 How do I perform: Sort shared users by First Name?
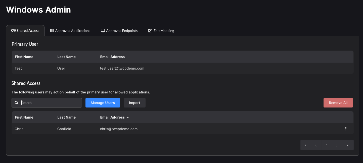coord(24,117)
